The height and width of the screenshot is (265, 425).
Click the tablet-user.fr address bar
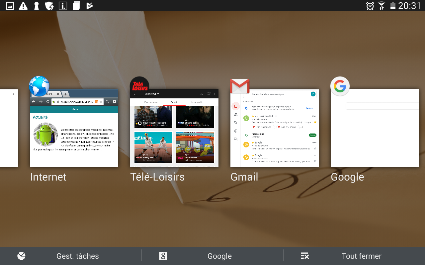tap(77, 102)
